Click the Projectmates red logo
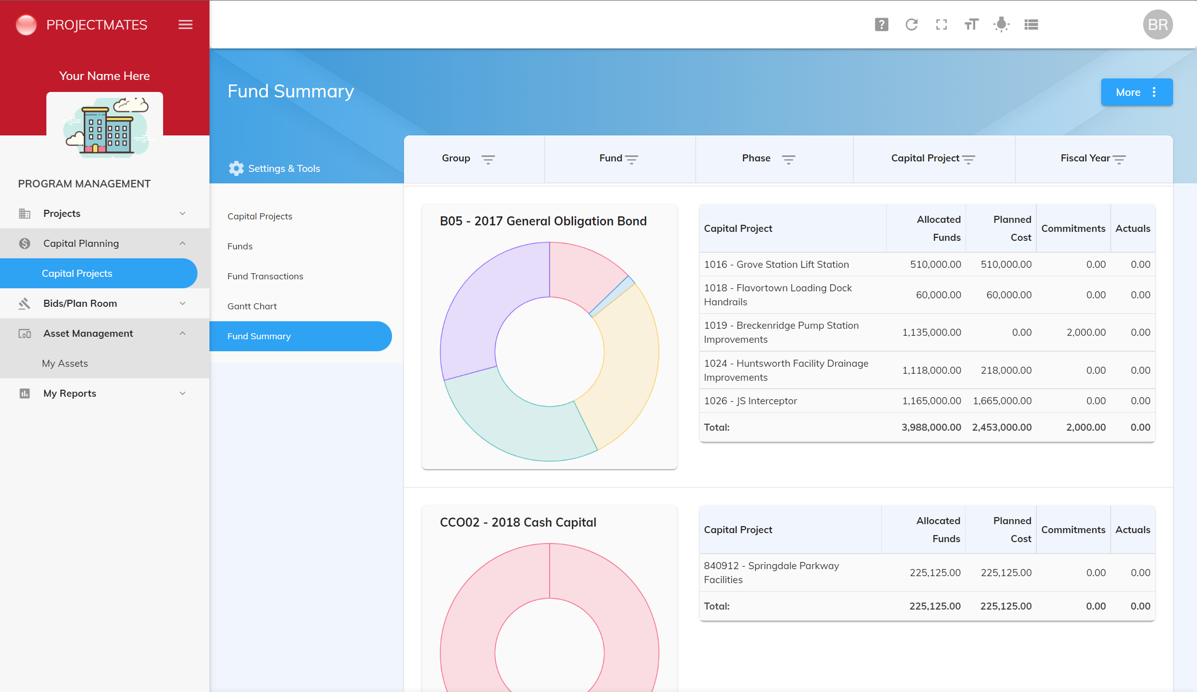This screenshot has width=1197, height=692. pos(26,24)
